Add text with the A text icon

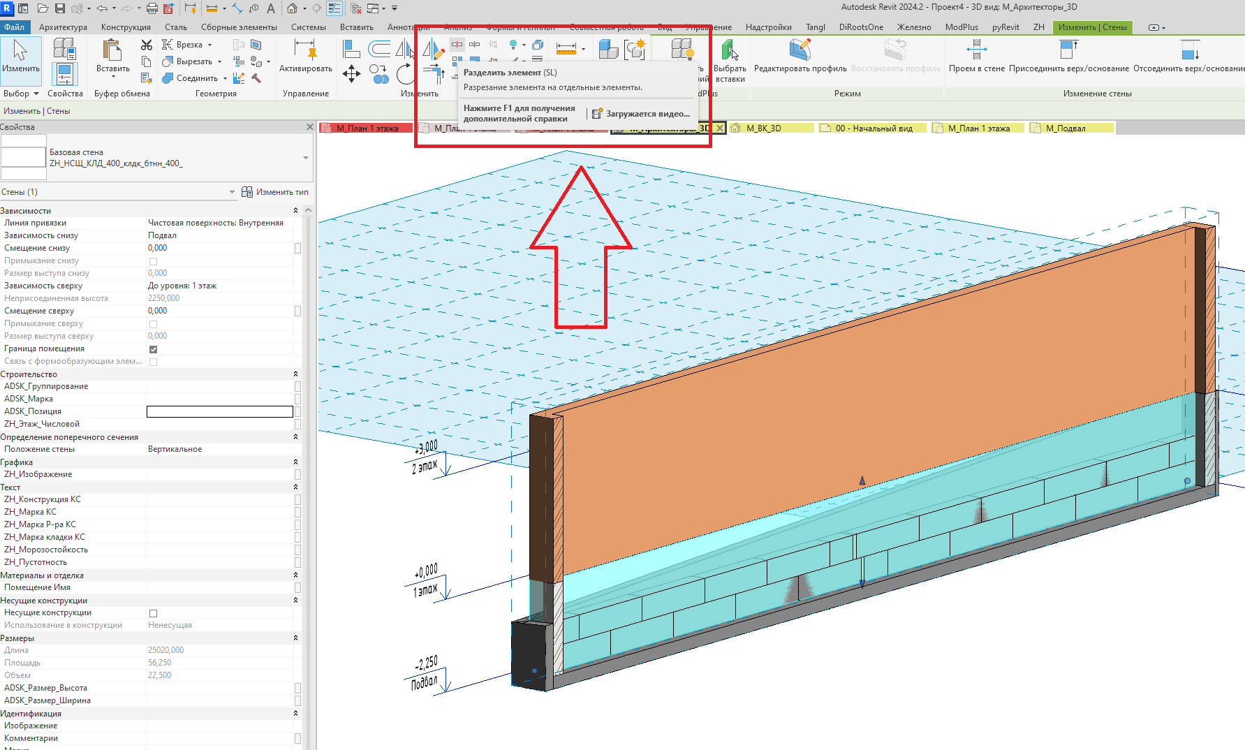(271, 8)
